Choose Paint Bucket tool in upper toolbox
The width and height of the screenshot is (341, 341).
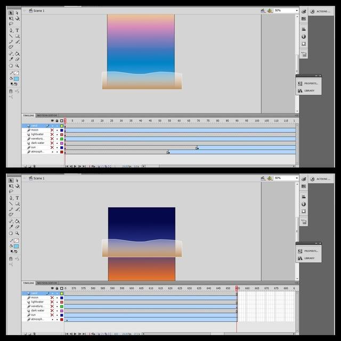17,53
